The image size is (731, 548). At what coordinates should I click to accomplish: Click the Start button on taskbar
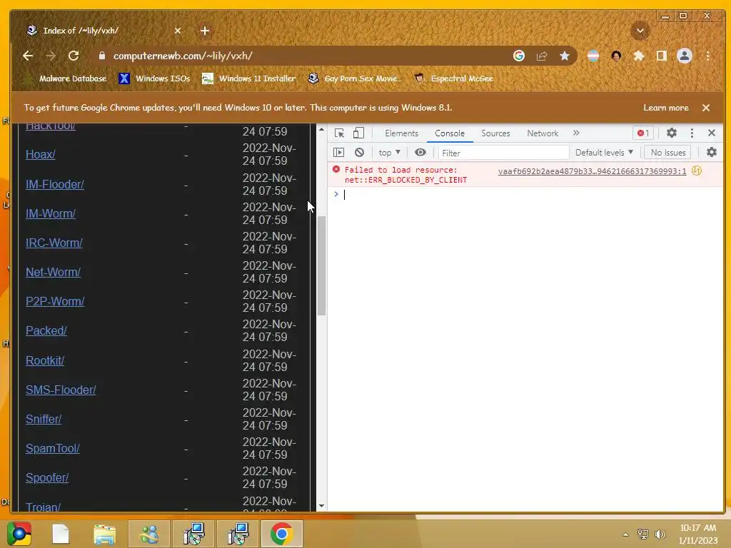(19, 534)
